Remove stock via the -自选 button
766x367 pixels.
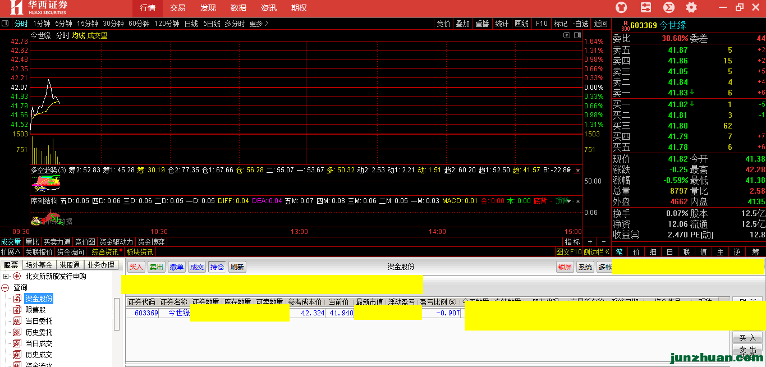[580, 24]
